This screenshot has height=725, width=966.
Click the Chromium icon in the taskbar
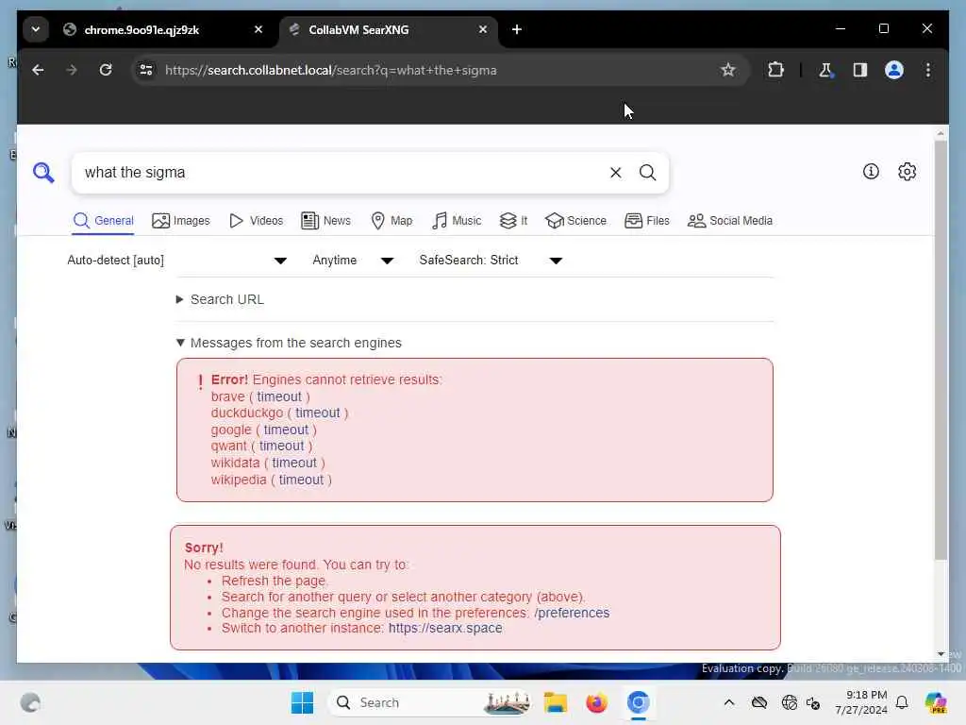[639, 702]
